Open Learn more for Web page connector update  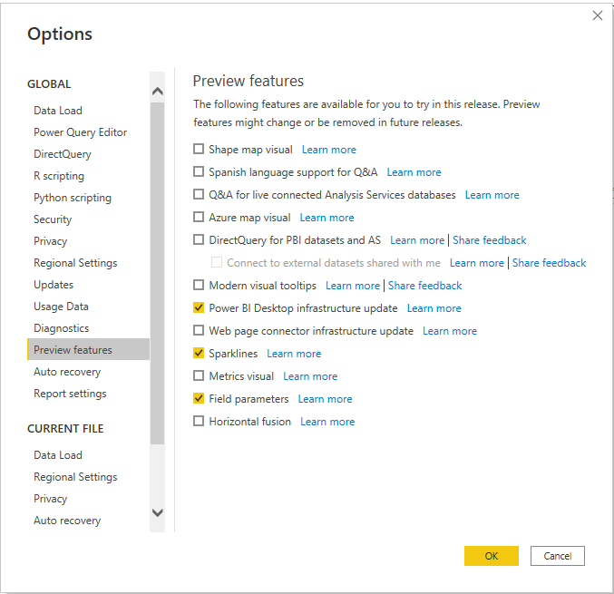[x=450, y=331]
